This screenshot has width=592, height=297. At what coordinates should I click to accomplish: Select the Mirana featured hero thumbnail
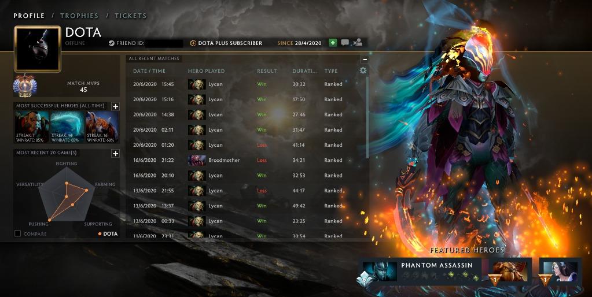pyautogui.click(x=560, y=272)
